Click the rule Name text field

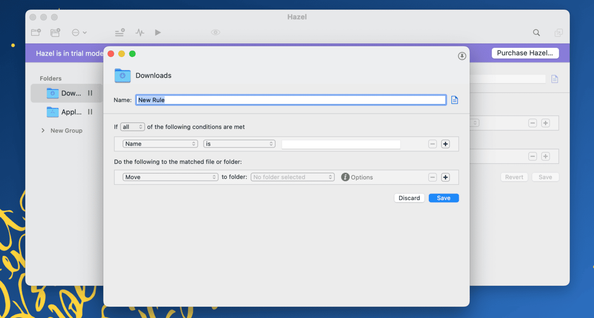(x=291, y=100)
